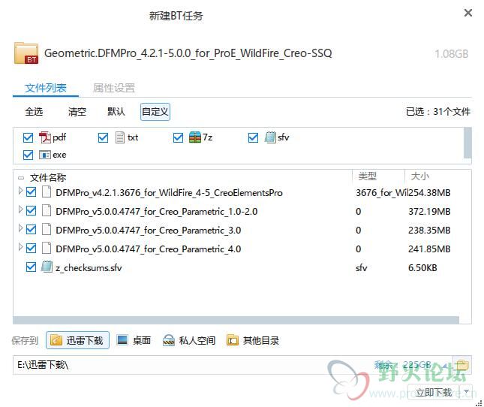
Task: Click the z_checksums.sfv file icon
Action: pos(47,267)
